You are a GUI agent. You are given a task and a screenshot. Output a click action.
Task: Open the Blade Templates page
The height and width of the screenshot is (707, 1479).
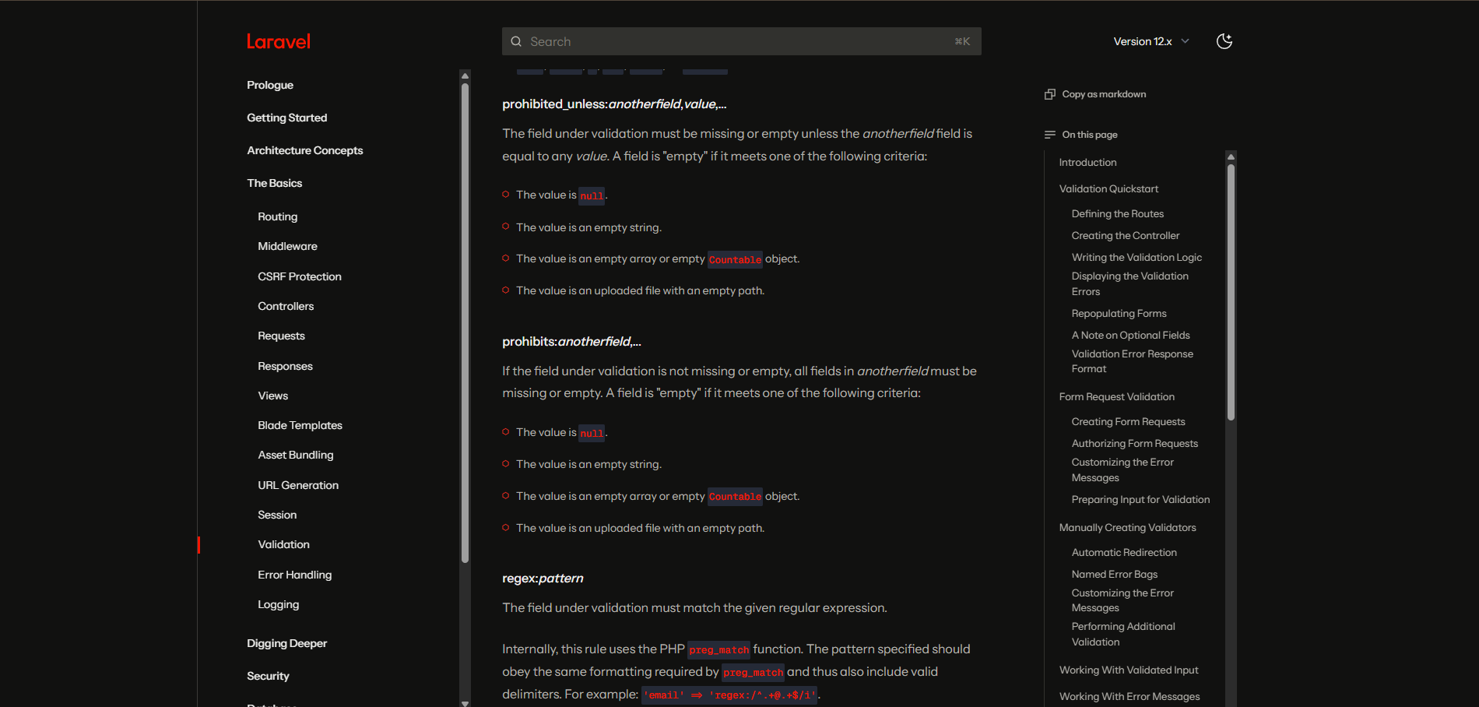300,425
